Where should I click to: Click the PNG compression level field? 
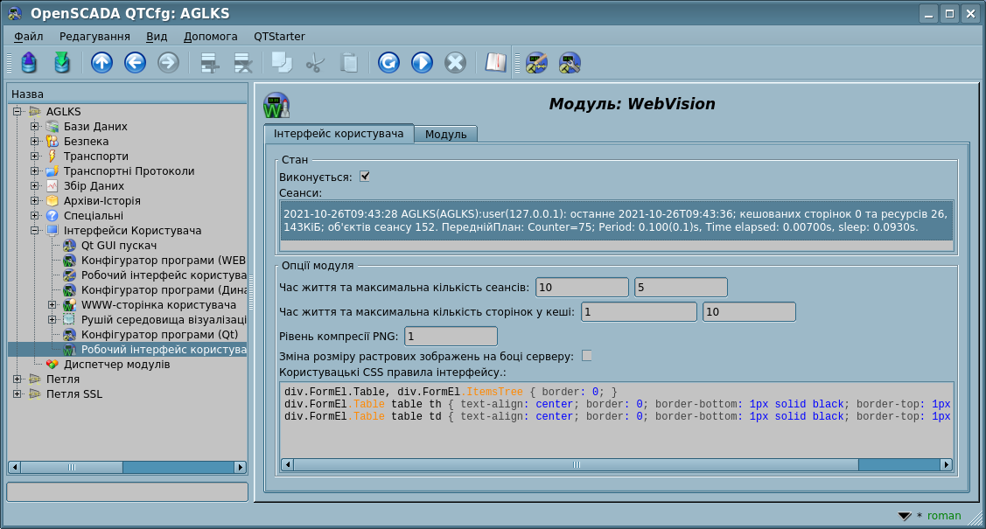pyautogui.click(x=450, y=337)
